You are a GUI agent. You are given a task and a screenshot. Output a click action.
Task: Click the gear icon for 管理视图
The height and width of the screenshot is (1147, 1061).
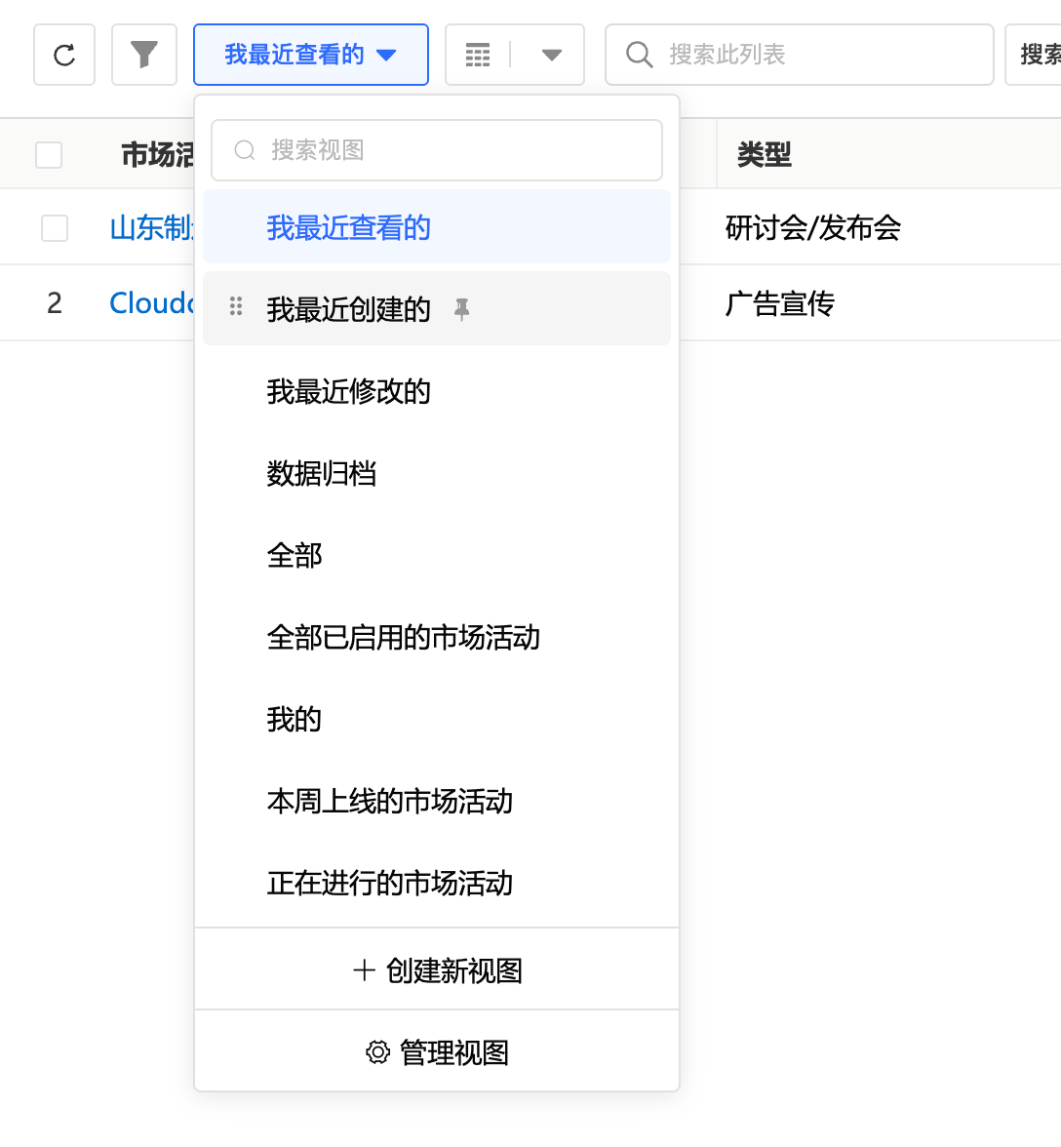click(x=377, y=1052)
